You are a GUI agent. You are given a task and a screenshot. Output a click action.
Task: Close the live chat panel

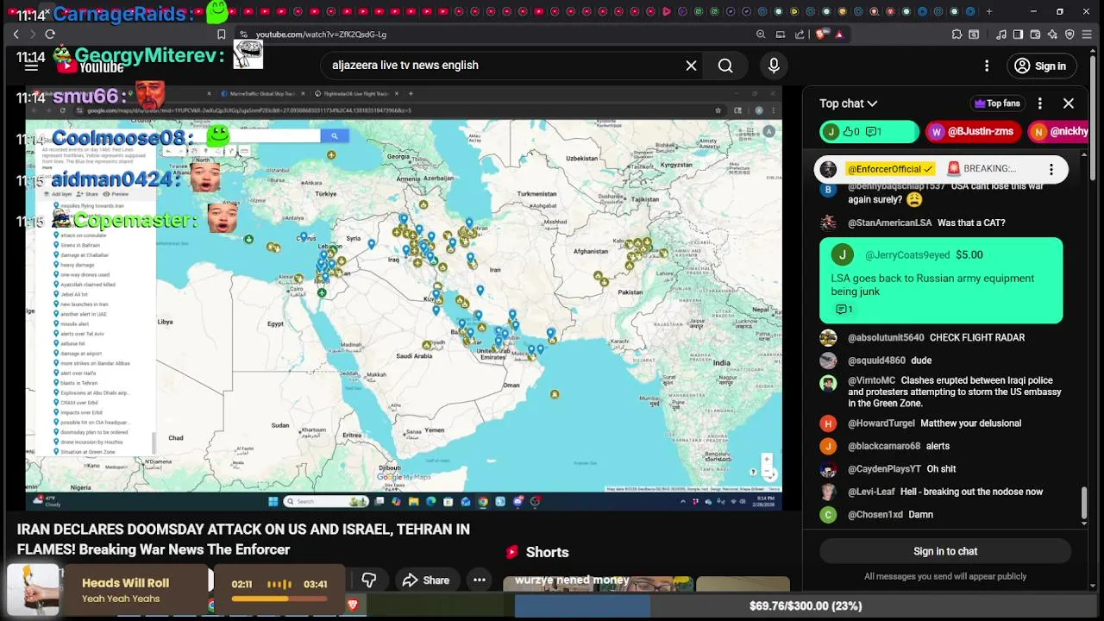(x=1068, y=103)
